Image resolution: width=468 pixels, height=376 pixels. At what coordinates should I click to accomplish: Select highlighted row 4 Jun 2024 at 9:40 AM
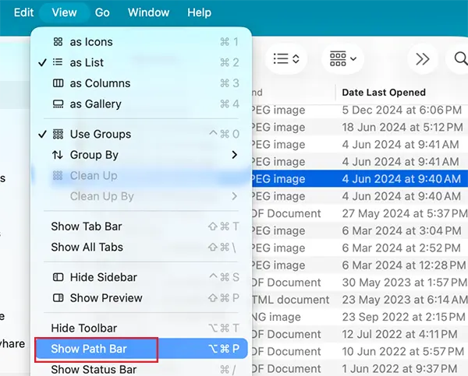[360, 179]
